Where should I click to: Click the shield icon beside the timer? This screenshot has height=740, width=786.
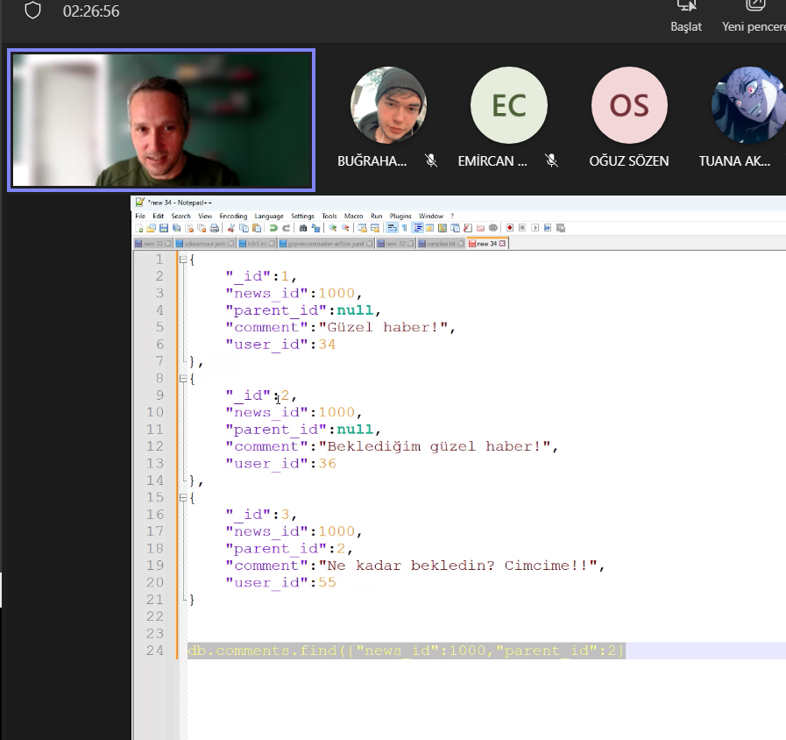(x=32, y=11)
